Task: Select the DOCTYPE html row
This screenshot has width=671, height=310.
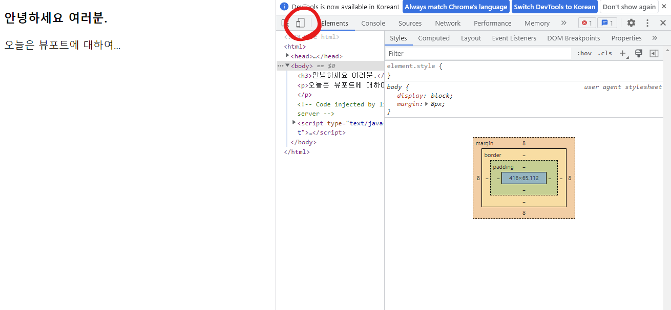Action: pyautogui.click(x=311, y=37)
